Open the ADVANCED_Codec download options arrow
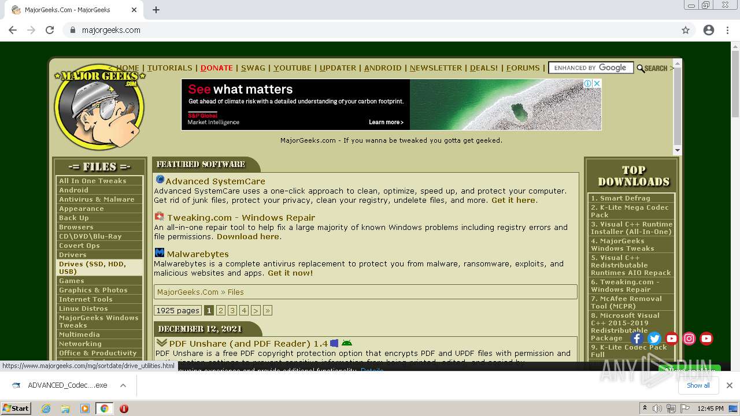 point(123,385)
